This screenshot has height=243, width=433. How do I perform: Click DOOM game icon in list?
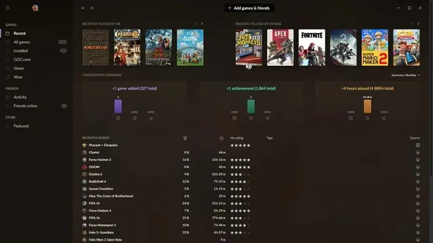coord(84,167)
